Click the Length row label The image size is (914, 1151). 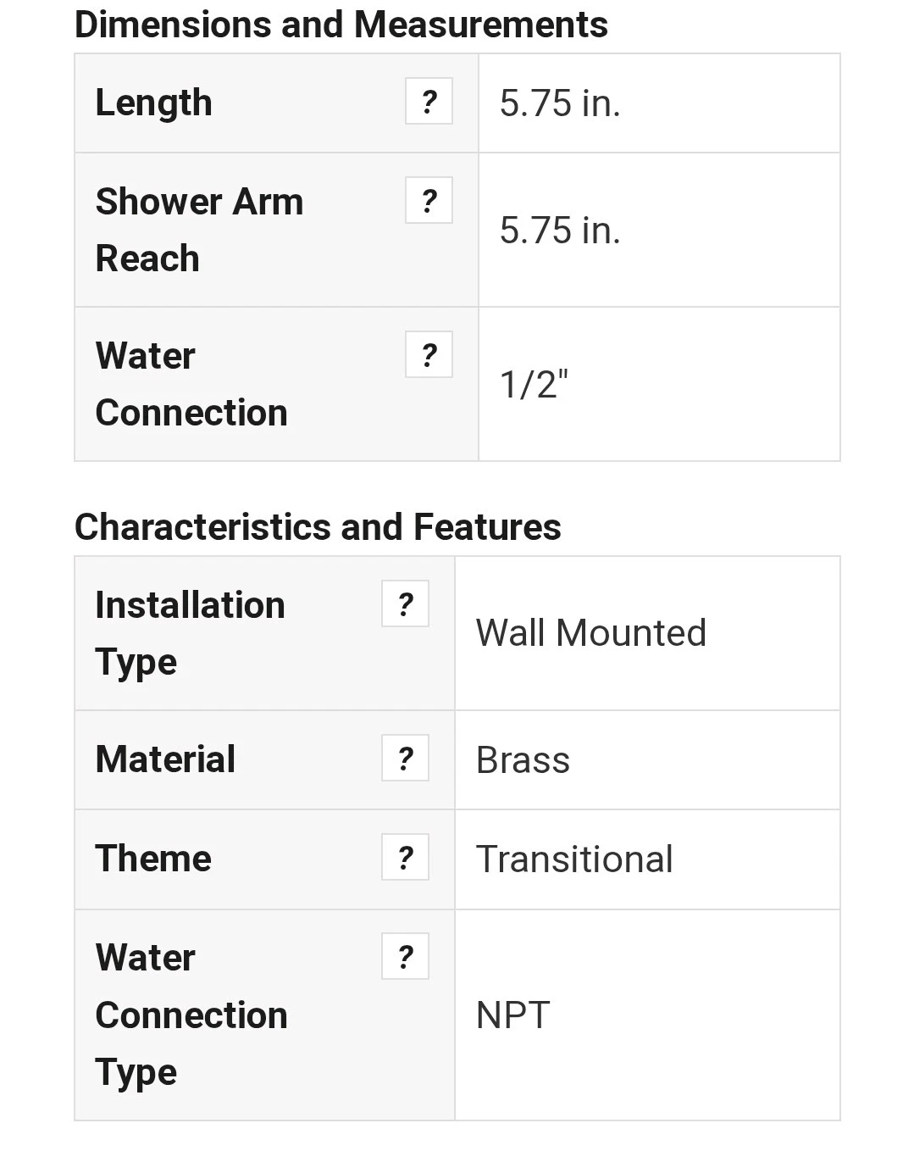click(x=153, y=103)
